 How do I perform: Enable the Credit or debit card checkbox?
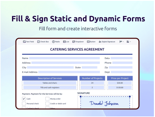pos(47,104)
